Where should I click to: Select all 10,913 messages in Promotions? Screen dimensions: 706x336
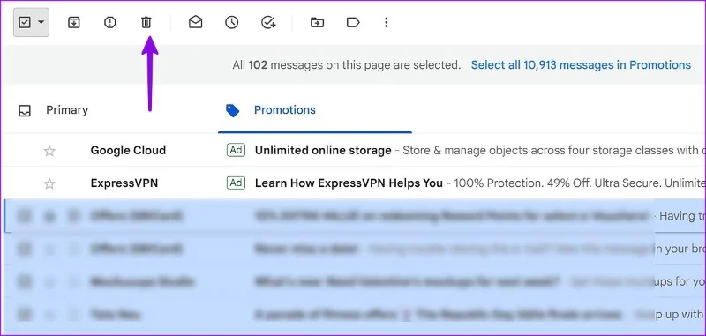pyautogui.click(x=581, y=64)
